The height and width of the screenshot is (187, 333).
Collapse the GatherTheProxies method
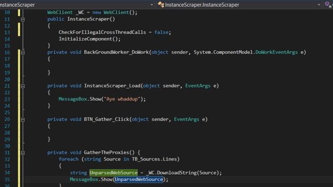point(23,153)
